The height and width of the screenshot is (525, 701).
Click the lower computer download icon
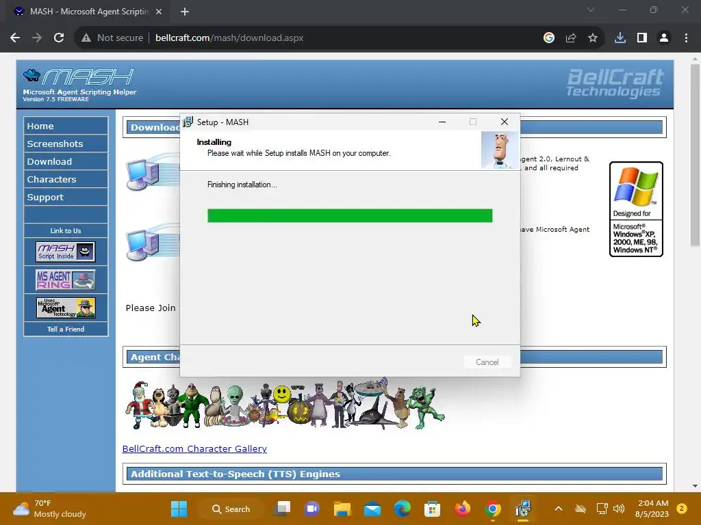click(x=152, y=243)
